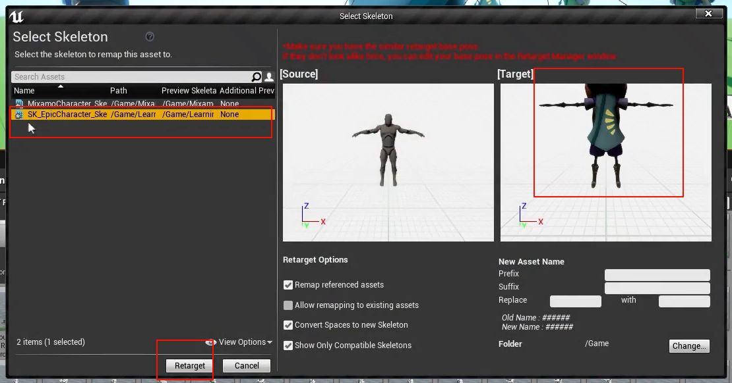Toggle Remap referenced assets checkbox
This screenshot has height=383, width=732.
(x=288, y=285)
